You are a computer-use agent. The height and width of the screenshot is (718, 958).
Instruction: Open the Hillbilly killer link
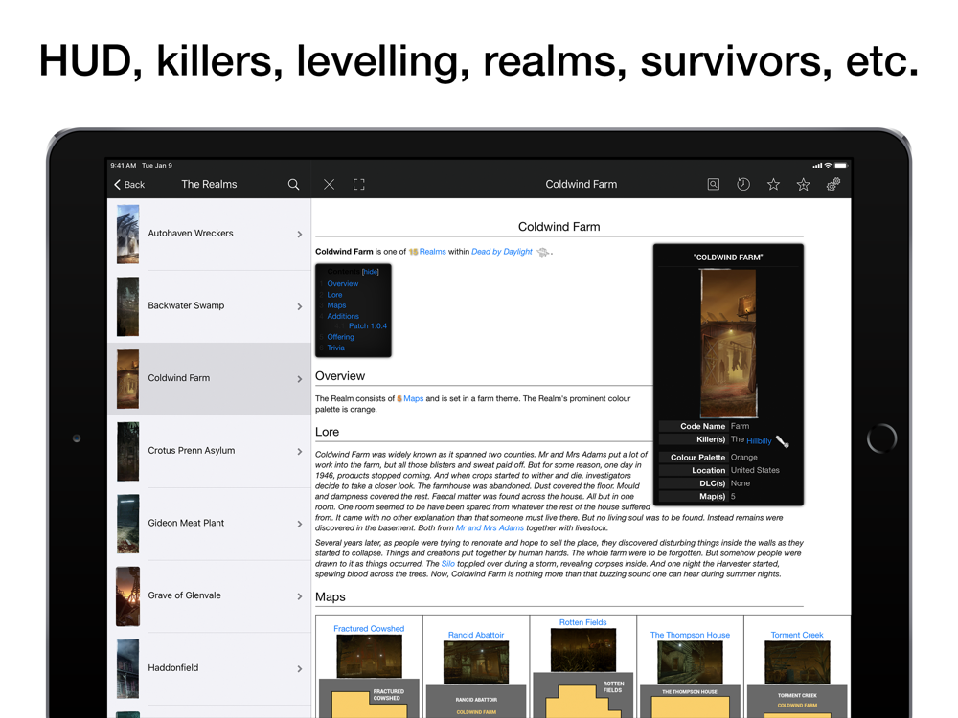tap(759, 440)
